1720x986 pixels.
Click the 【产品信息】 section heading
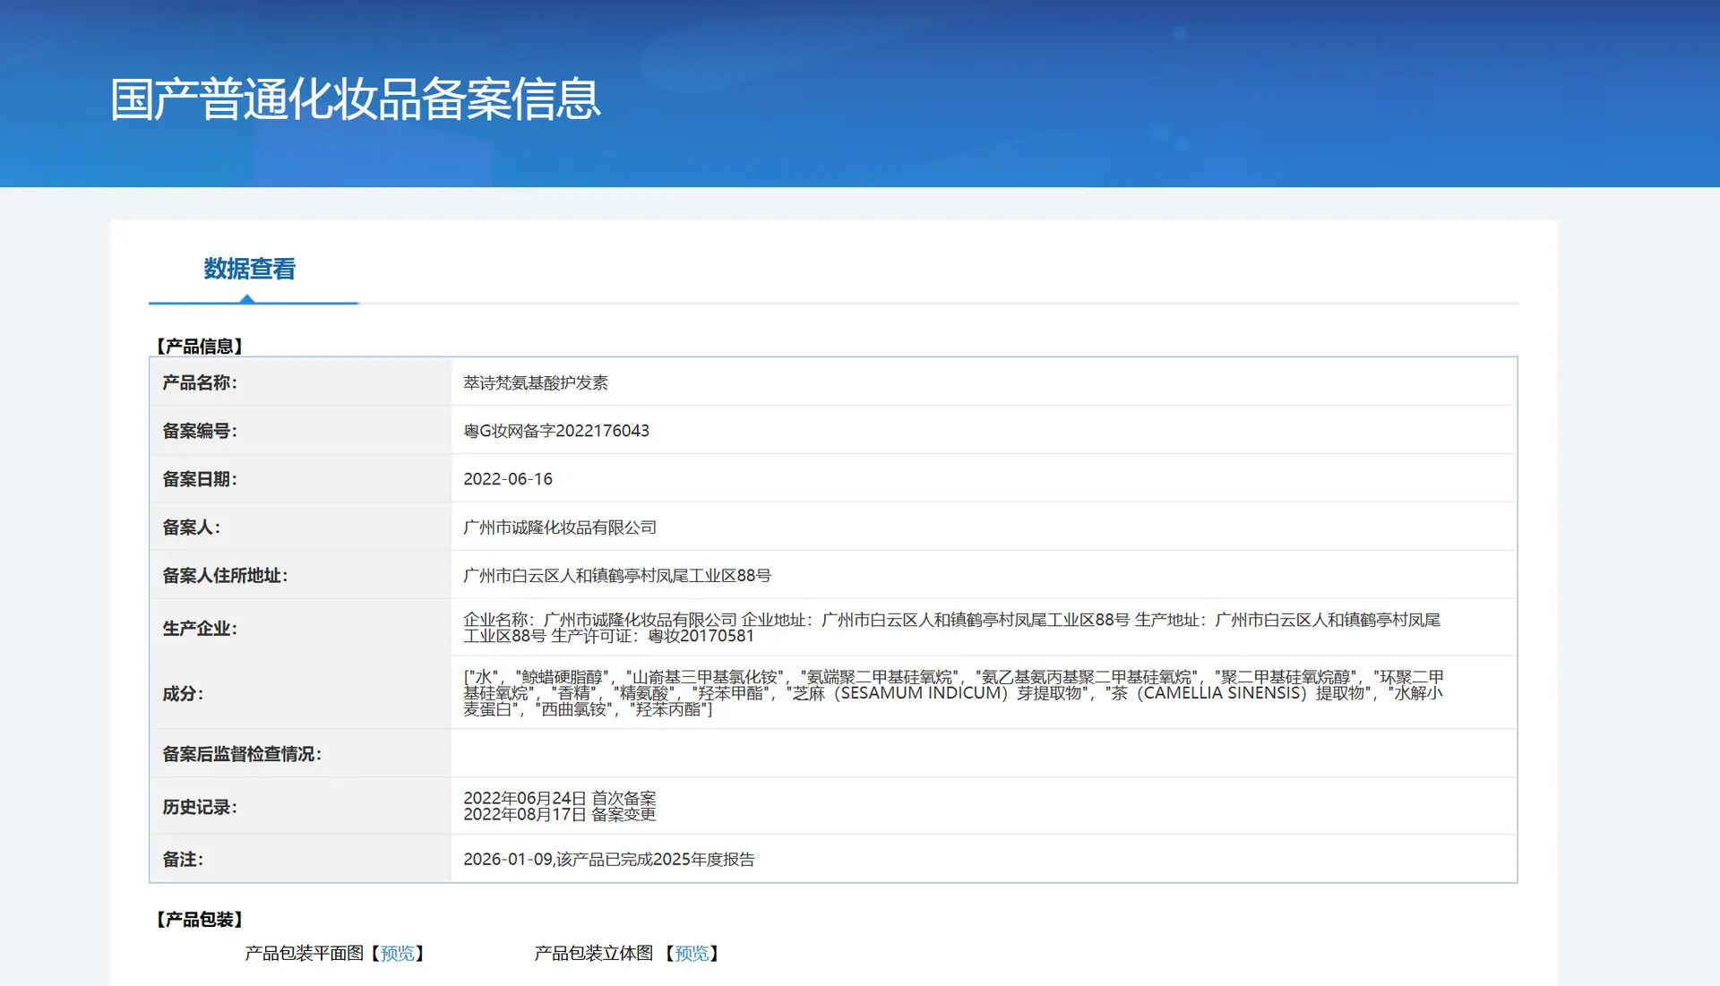click(200, 346)
